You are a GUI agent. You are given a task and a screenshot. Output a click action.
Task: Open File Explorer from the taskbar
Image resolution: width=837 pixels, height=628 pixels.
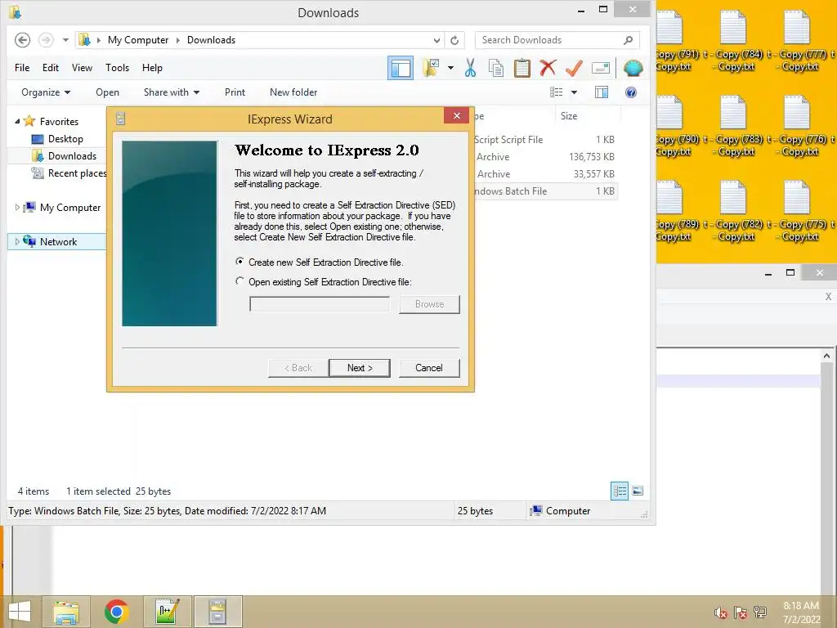pos(65,612)
